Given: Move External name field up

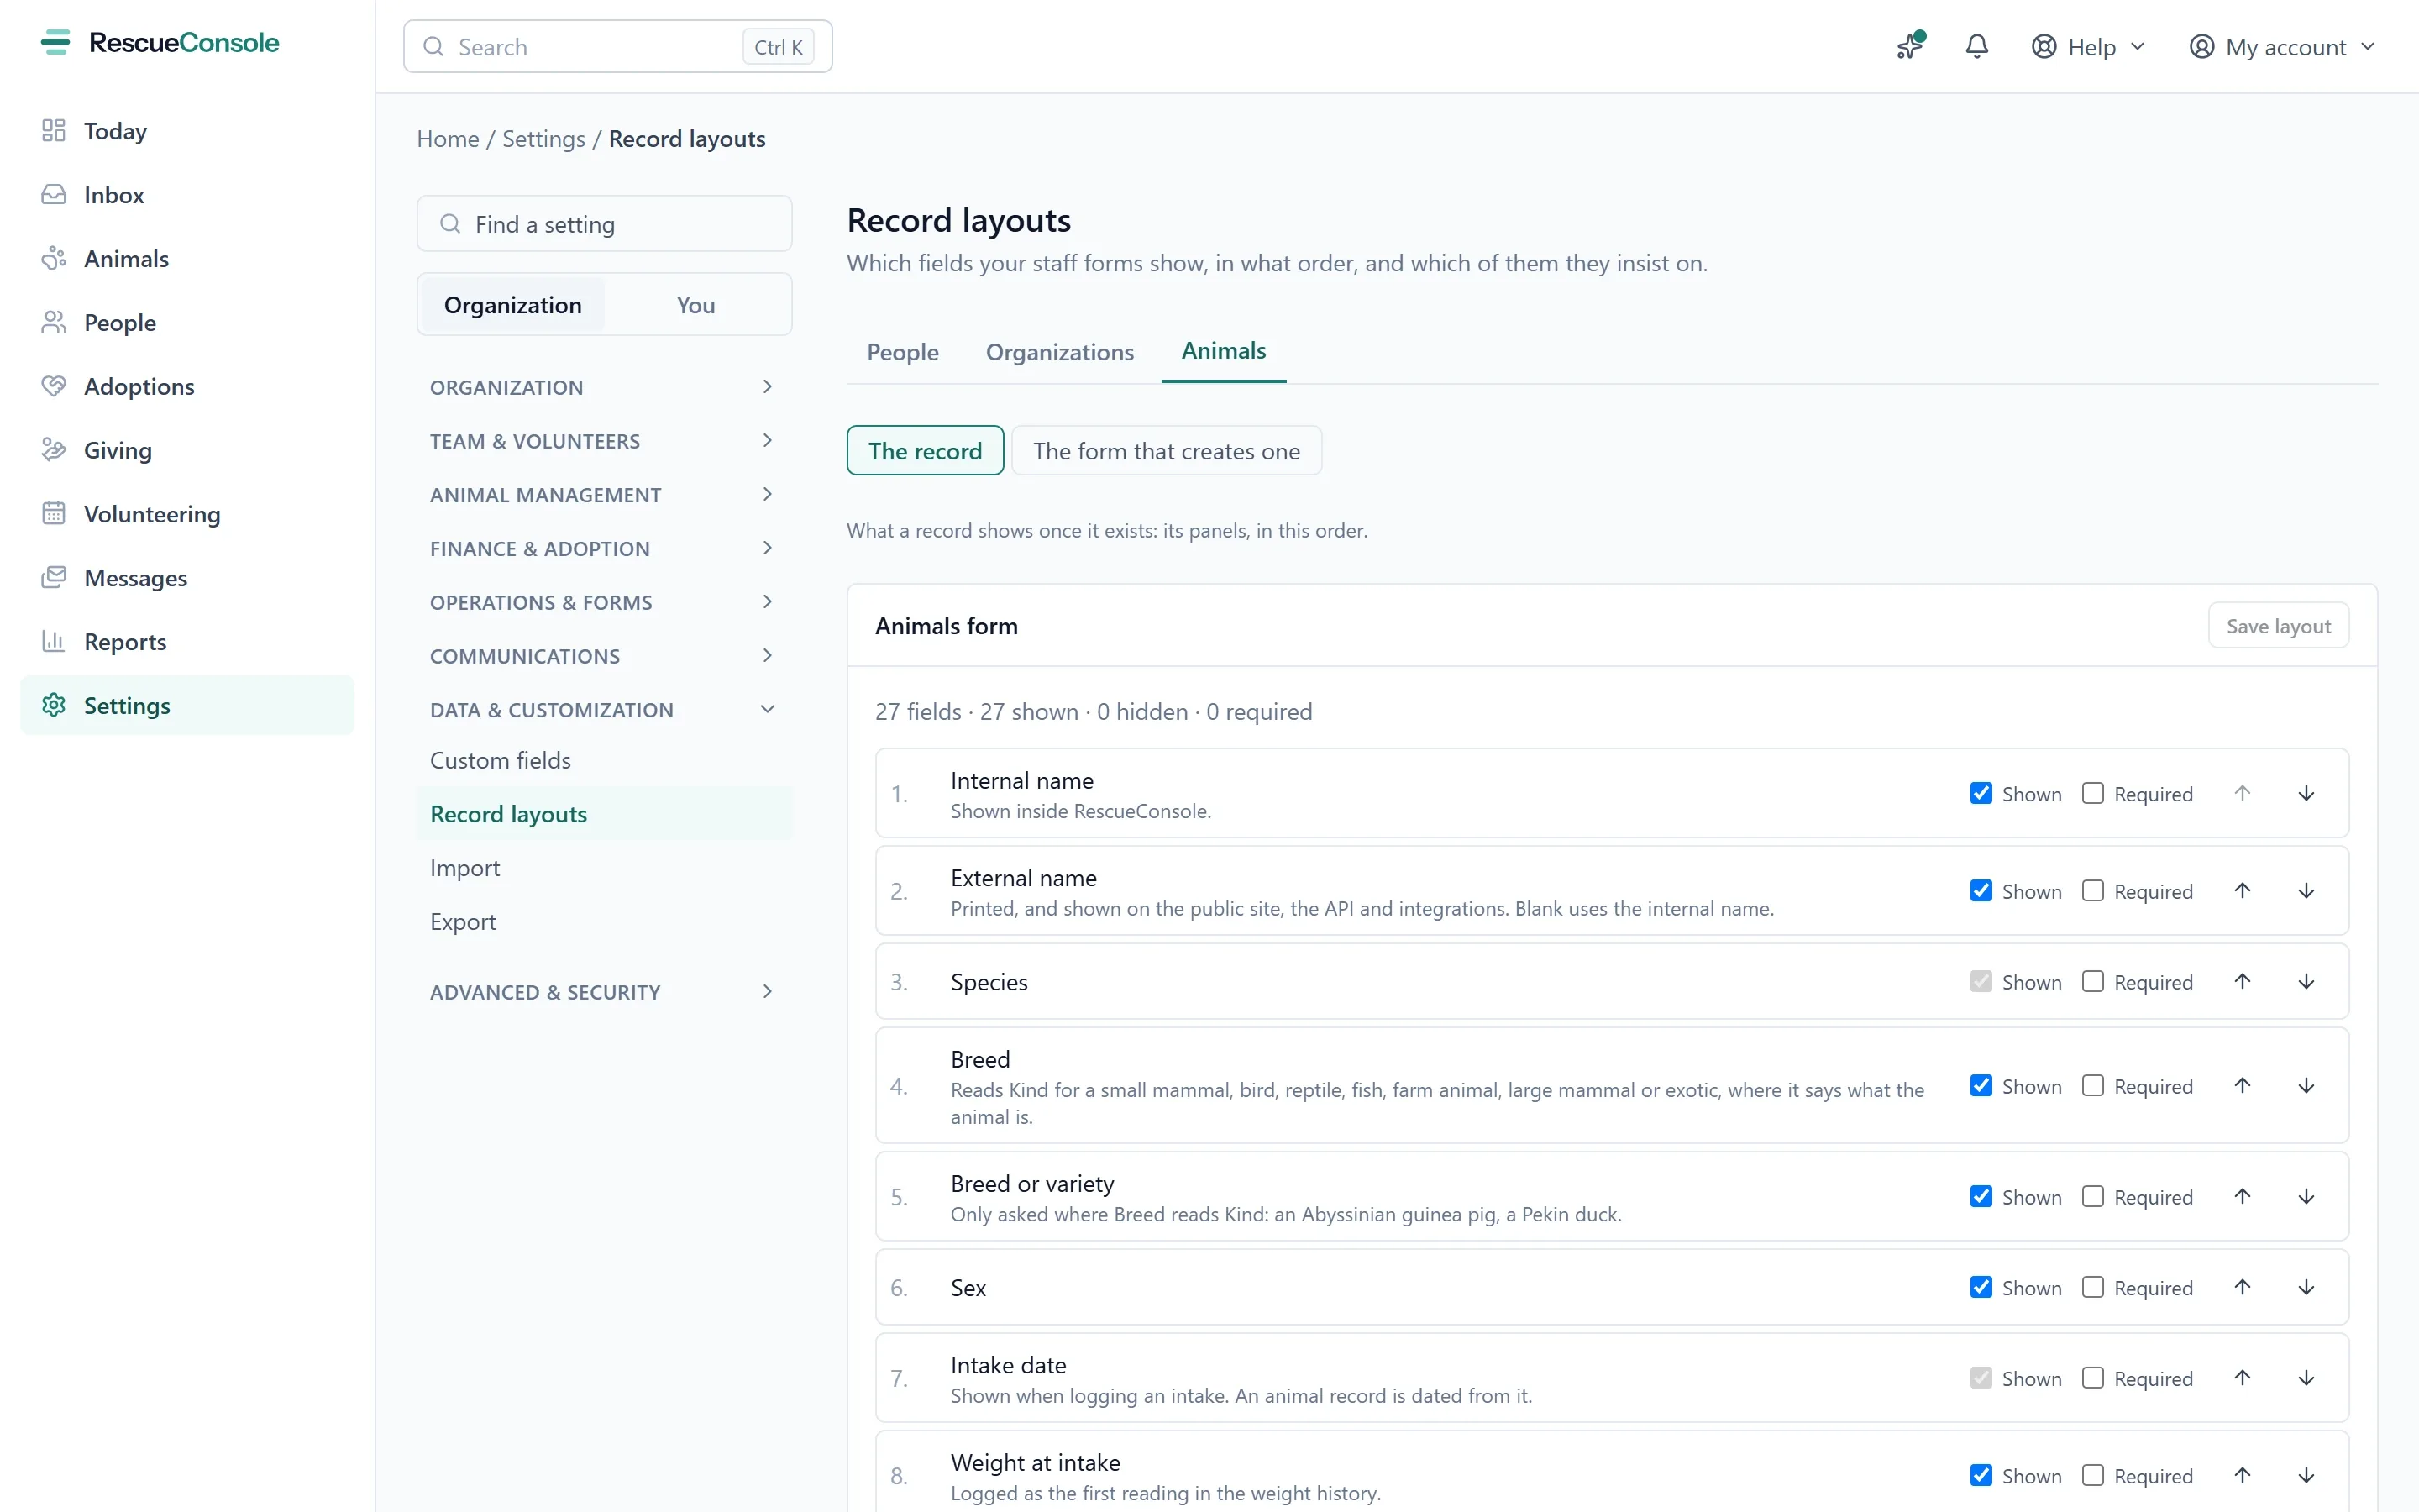Looking at the screenshot, I should pos(2242,891).
